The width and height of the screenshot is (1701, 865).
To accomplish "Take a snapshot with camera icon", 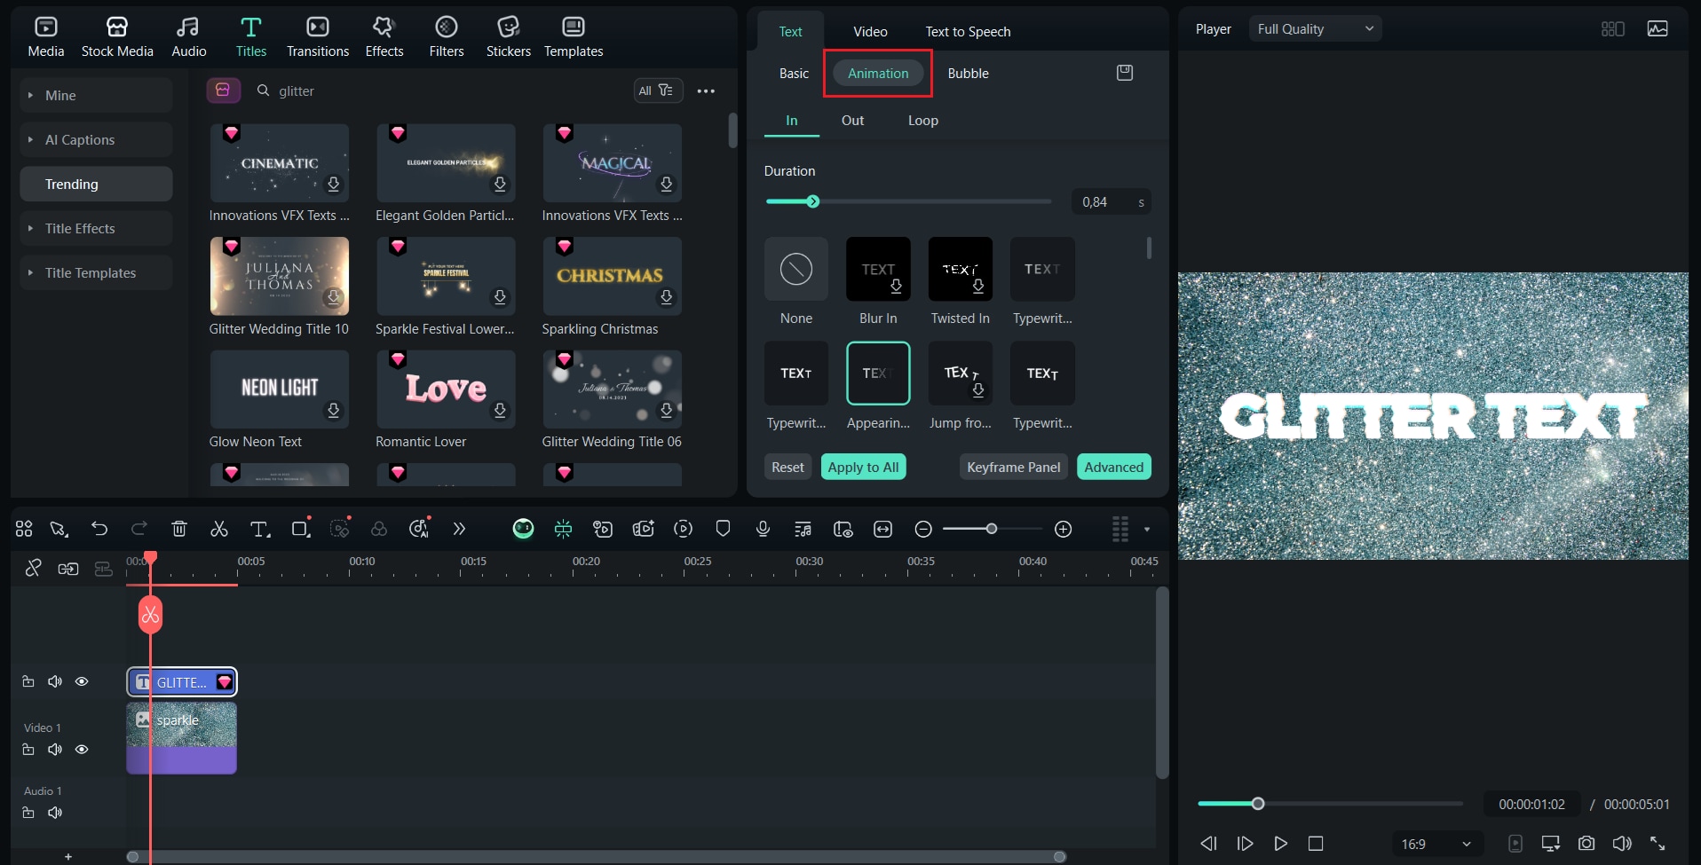I will (x=1586, y=844).
